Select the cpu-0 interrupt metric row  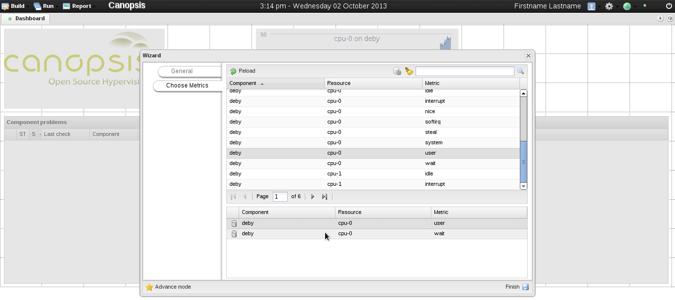pyautogui.click(x=373, y=101)
